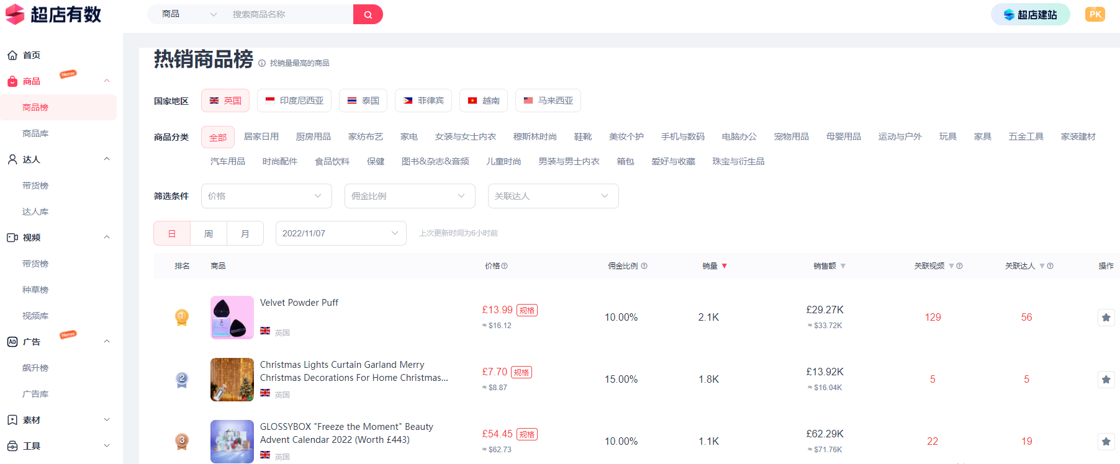
Task: Click the 搜索商品名称 search field
Action: click(289, 14)
